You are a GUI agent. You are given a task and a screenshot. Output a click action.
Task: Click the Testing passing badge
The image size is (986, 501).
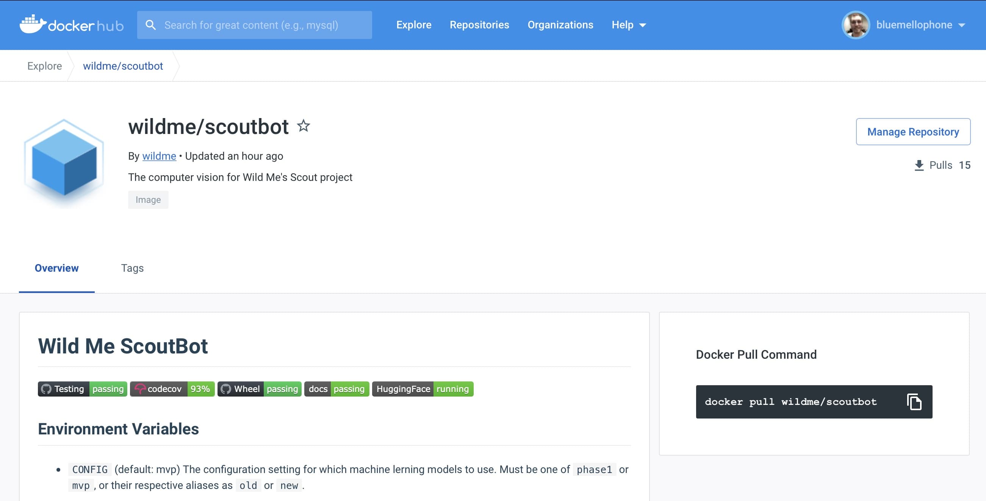coord(82,389)
